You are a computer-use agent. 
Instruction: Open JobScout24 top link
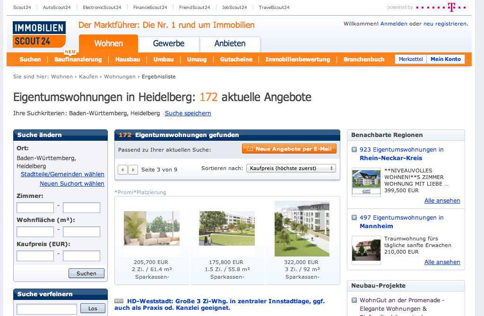[x=234, y=8]
